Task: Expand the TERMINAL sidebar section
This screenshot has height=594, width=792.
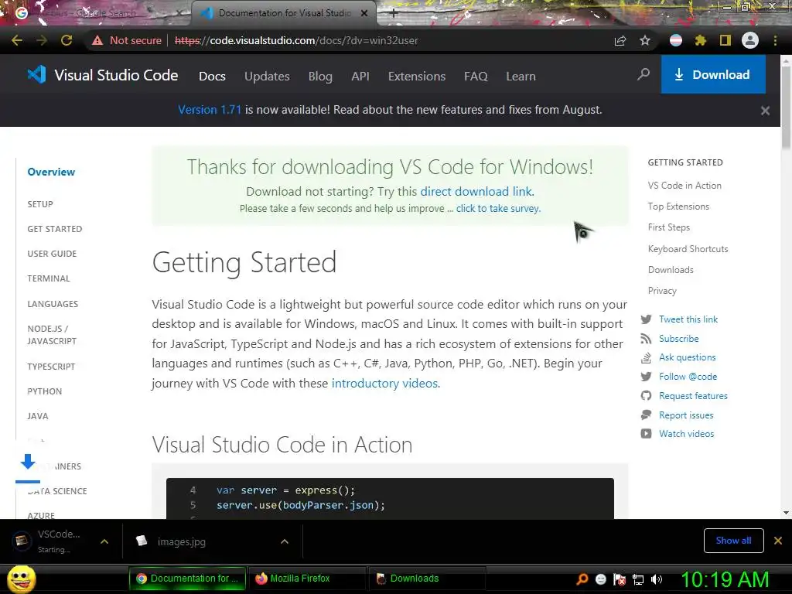Action: pyautogui.click(x=49, y=278)
